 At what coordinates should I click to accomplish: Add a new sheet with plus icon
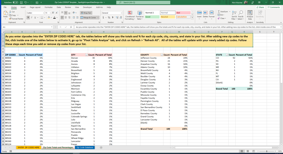pyautogui.click(x=101, y=148)
